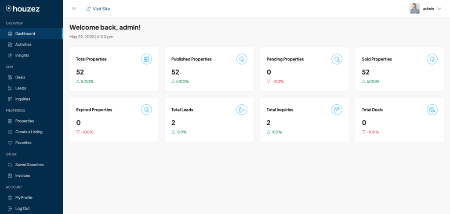
Task: Click the Total Inquiries card icon
Action: tap(337, 110)
